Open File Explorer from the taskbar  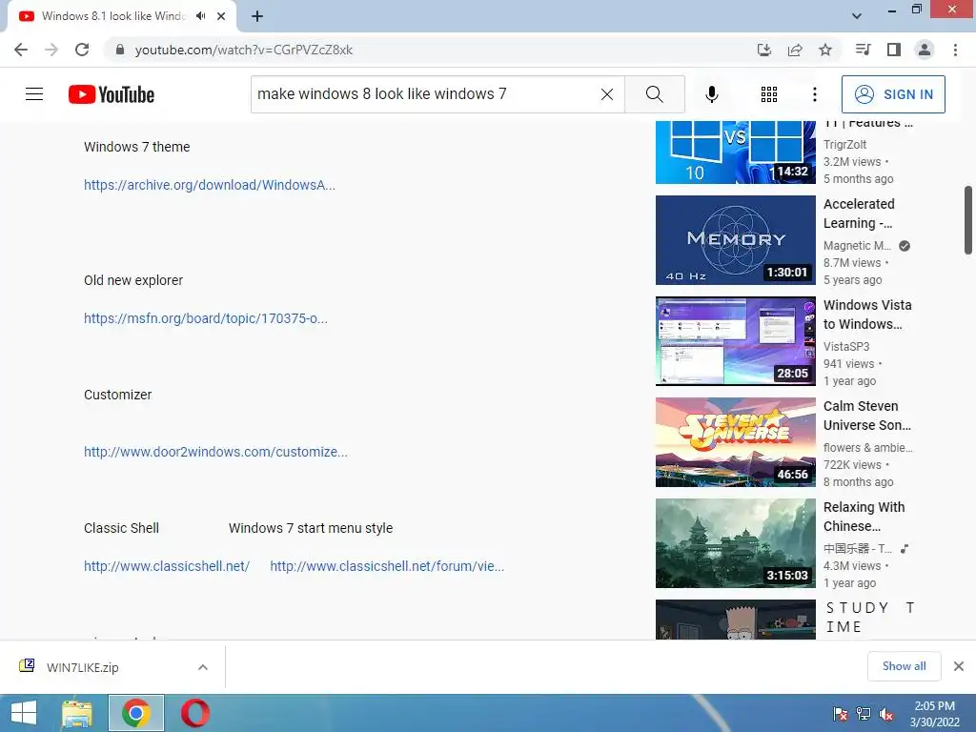click(x=77, y=713)
